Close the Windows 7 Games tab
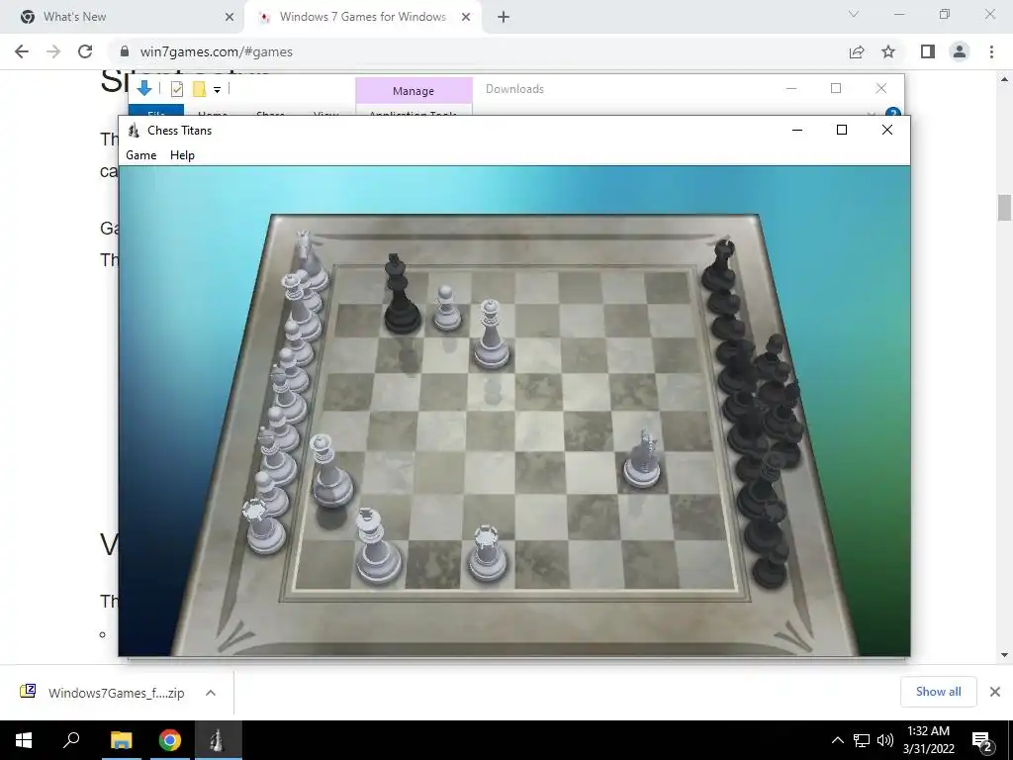 (x=466, y=18)
